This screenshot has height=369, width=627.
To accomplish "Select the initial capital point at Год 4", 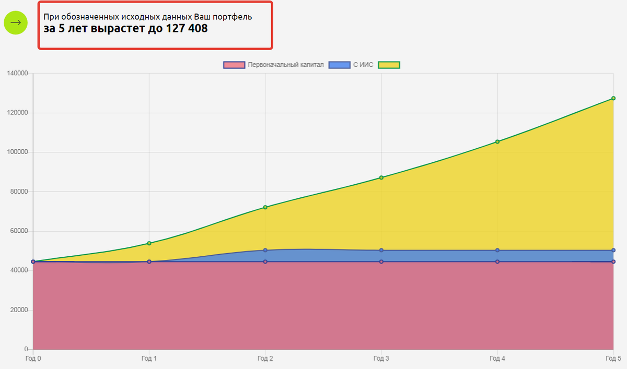I will click(x=497, y=261).
